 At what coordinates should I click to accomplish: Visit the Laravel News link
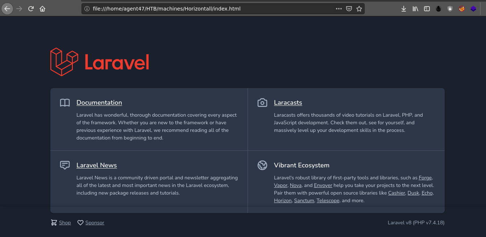click(x=96, y=165)
